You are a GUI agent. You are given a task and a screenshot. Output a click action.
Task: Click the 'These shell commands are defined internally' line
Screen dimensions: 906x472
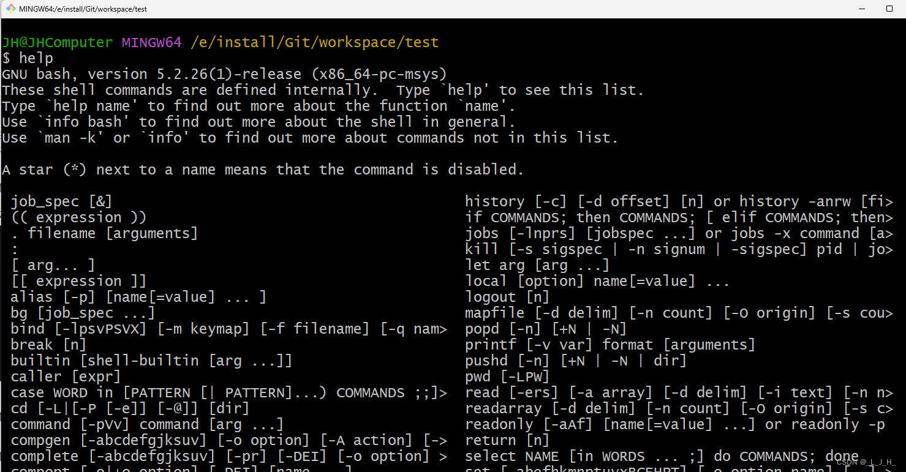pyautogui.click(x=323, y=90)
